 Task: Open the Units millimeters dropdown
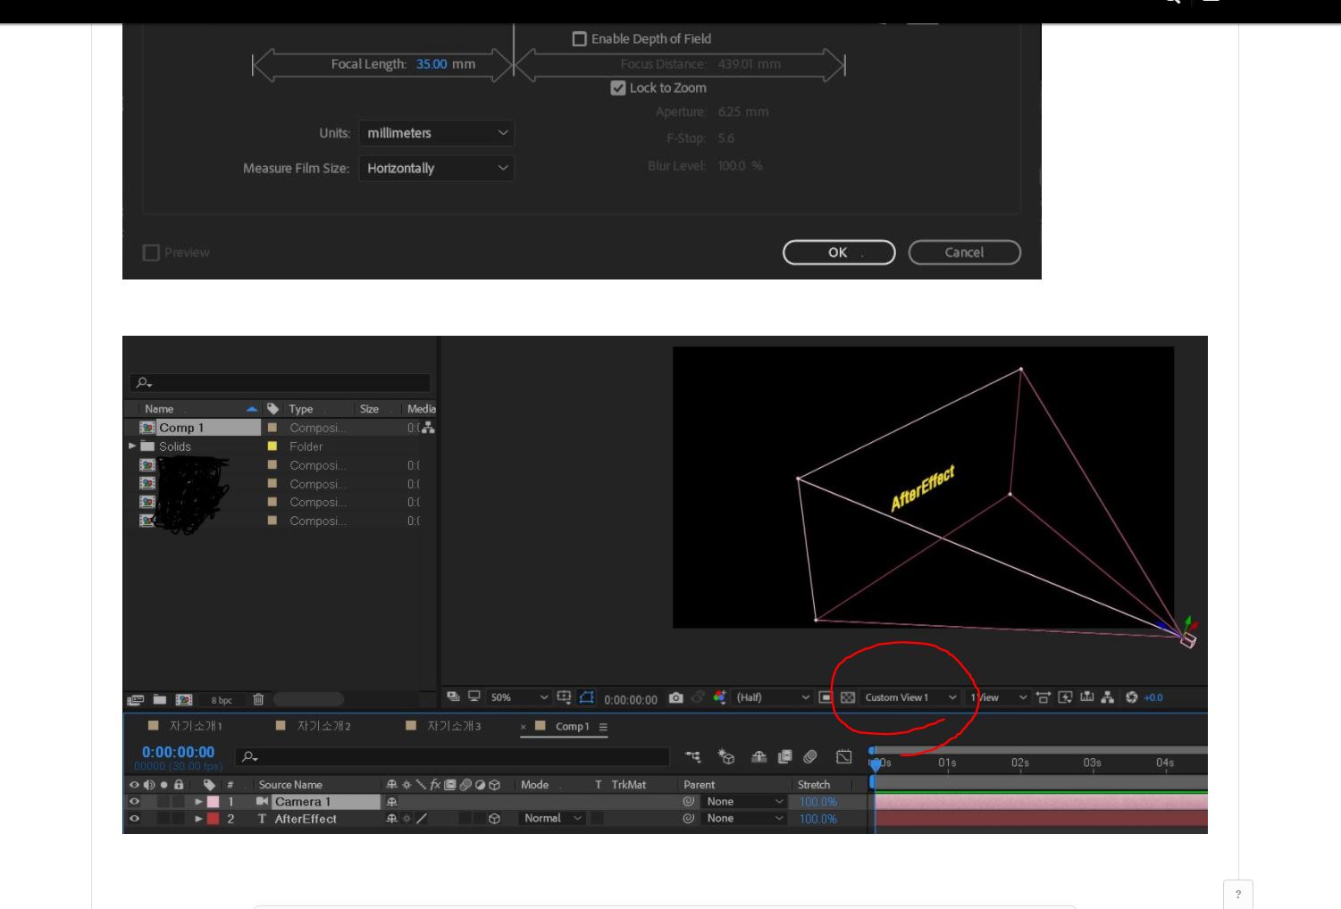[436, 133]
